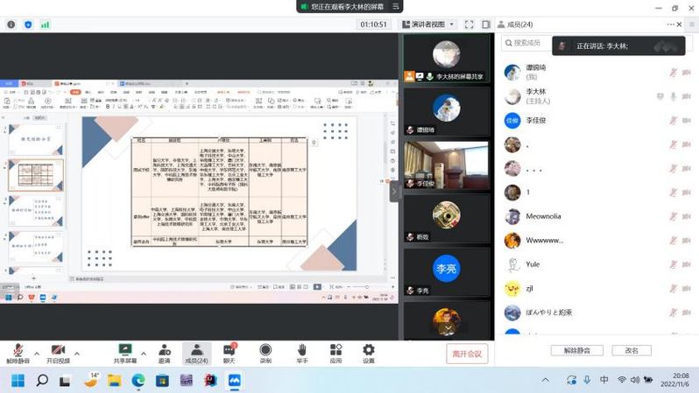699x393 pixels.
Task: Raise hand with 举手 icon
Action: coord(301,353)
